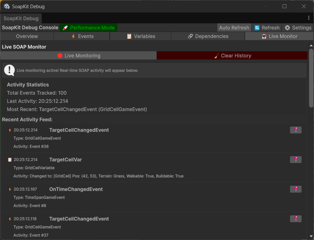Click the pin icon for TargetCellVar entry
The height and width of the screenshot is (240, 314).
pyautogui.click(x=295, y=159)
